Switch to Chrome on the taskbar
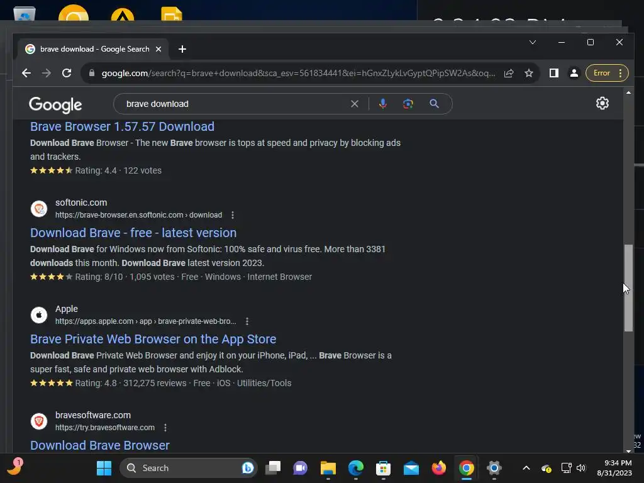Screen dimensions: 644x483 (466, 468)
